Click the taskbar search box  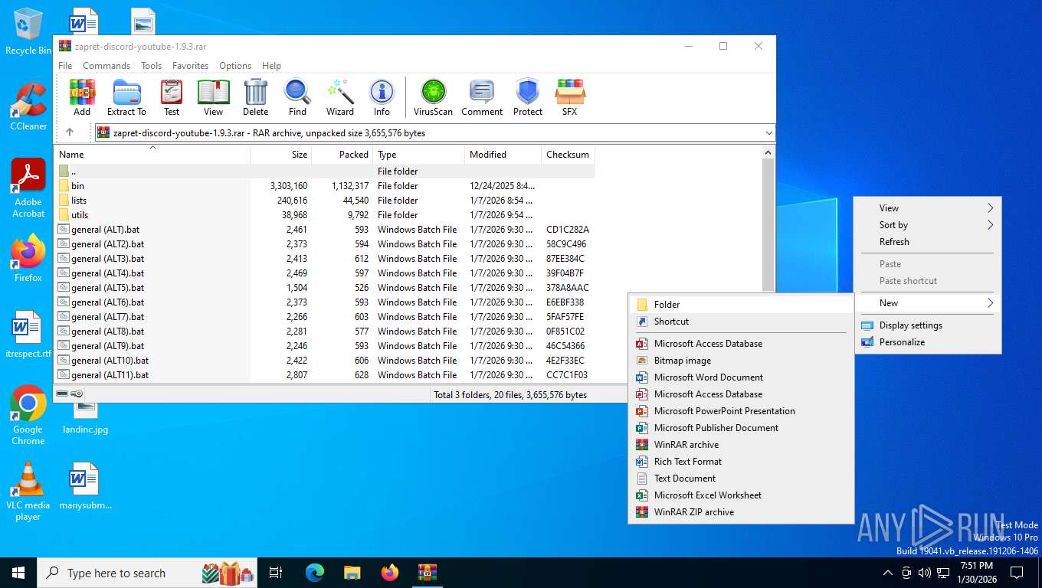pyautogui.click(x=147, y=573)
